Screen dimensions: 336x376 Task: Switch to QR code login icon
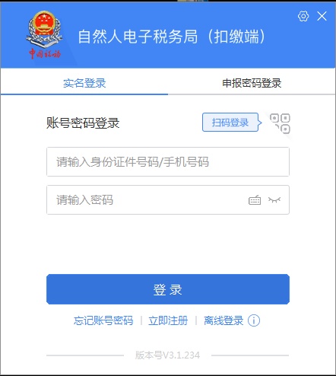click(x=280, y=123)
